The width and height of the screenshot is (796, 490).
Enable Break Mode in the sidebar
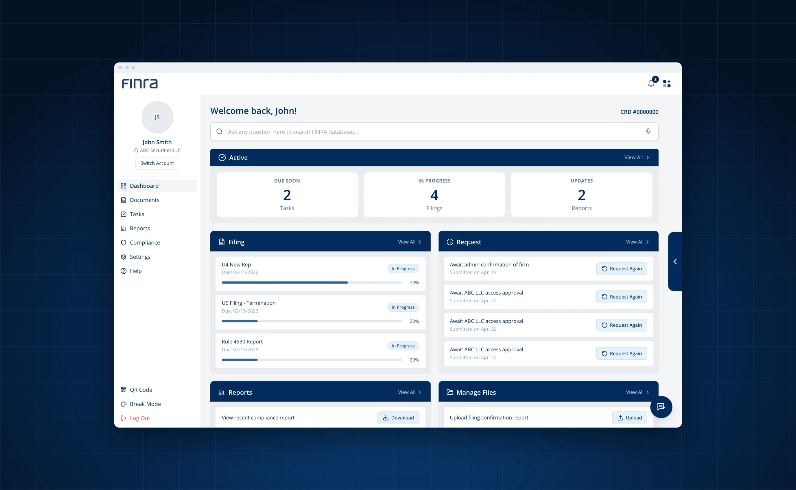(157, 404)
